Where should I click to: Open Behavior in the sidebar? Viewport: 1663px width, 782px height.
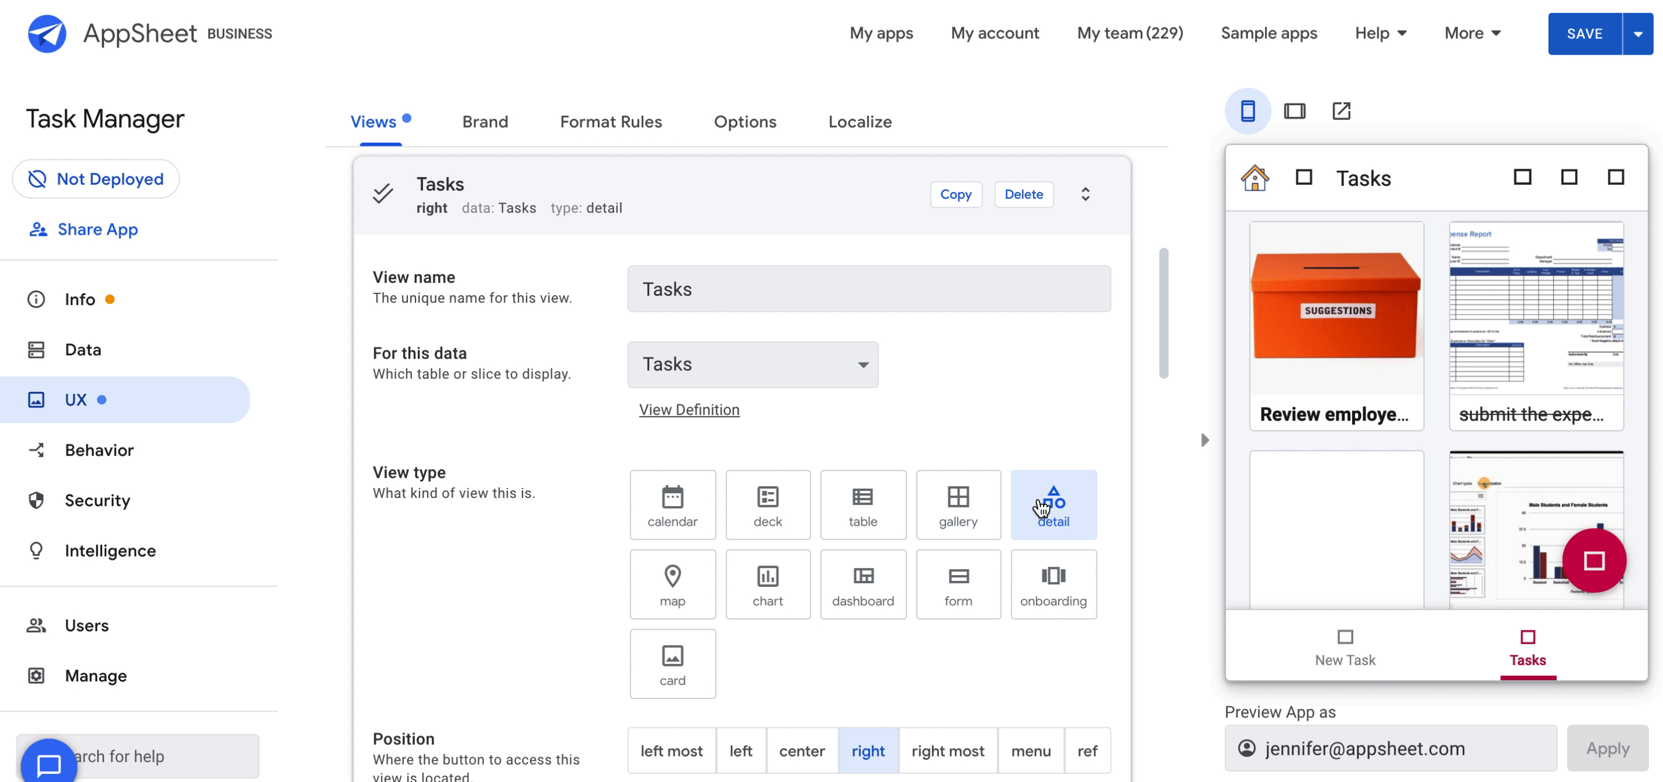pos(99,450)
